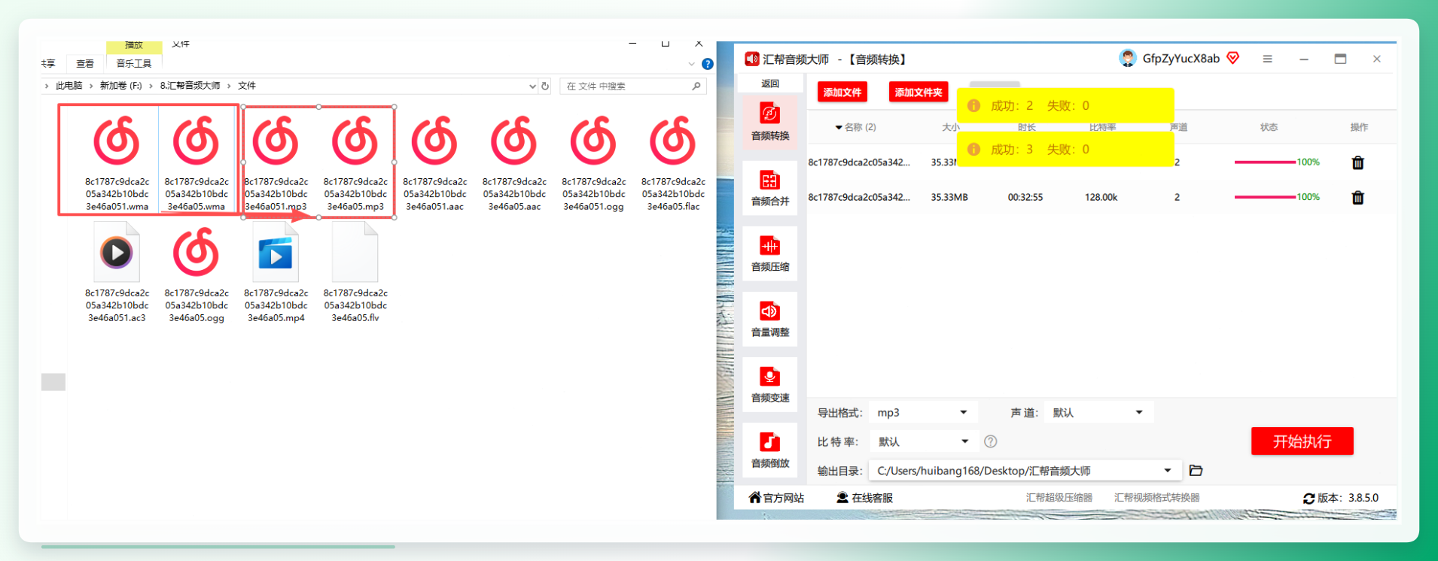Open the 音频合并 tool in the sidebar
The height and width of the screenshot is (561, 1438).
769,188
